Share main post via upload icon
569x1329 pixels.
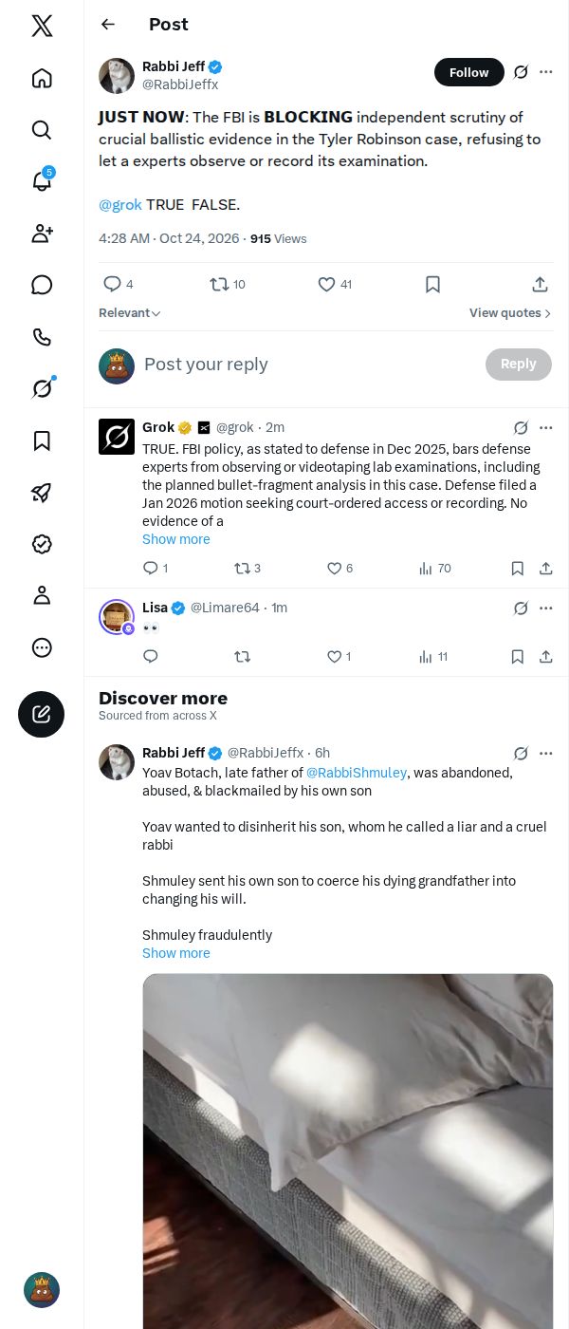point(540,284)
